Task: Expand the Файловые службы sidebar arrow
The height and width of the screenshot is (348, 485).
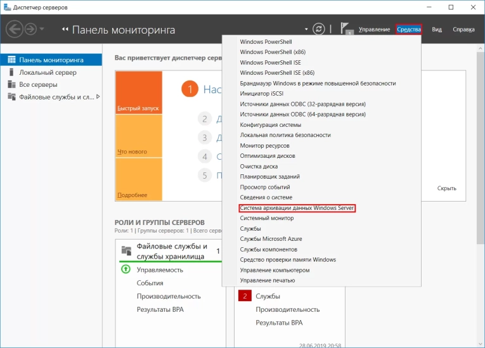Action: pos(98,96)
